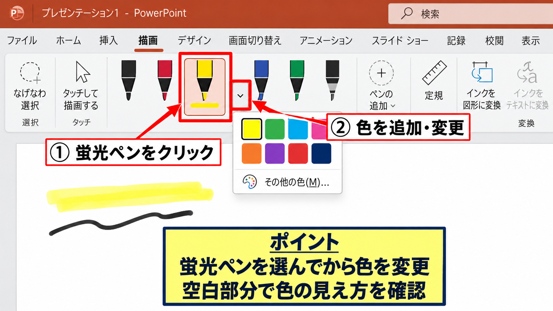This screenshot has width=553, height=311.
Task: Pick the yellow color swatch
Action: point(252,129)
